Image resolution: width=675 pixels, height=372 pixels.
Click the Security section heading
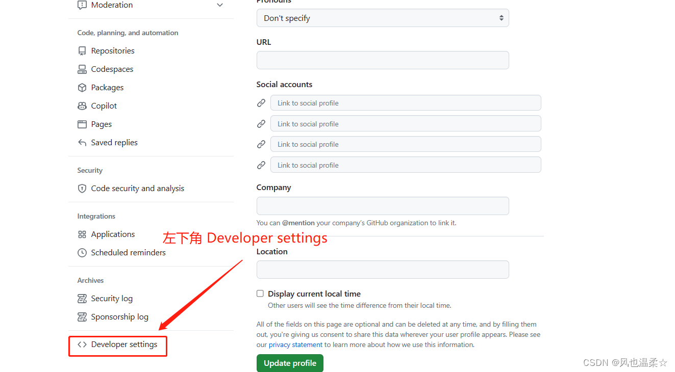click(90, 170)
